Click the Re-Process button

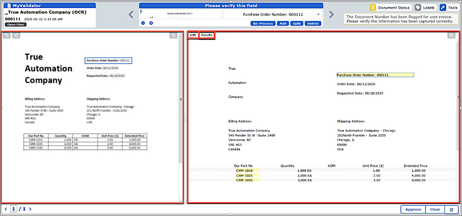point(263,23)
